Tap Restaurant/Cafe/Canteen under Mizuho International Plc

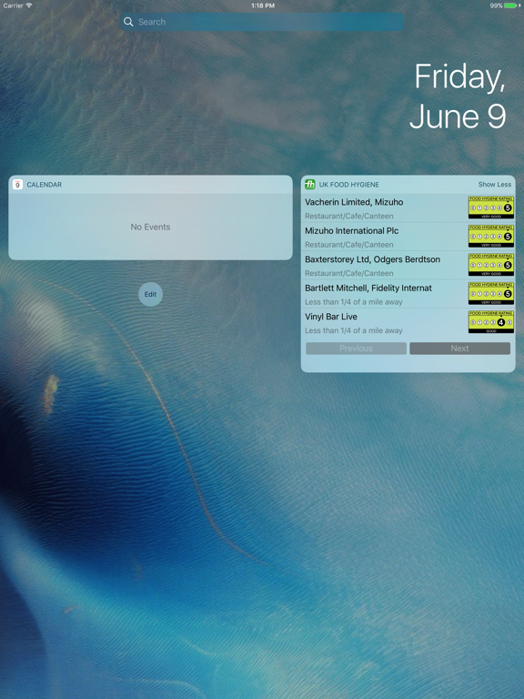pyautogui.click(x=349, y=245)
